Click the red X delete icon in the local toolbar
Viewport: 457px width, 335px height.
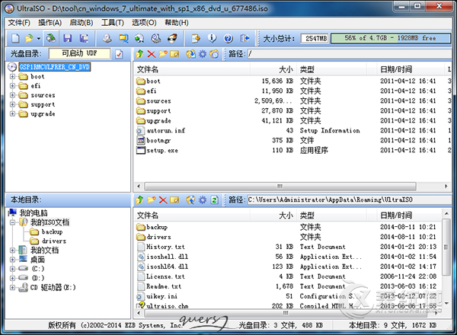pyautogui.click(x=163, y=199)
